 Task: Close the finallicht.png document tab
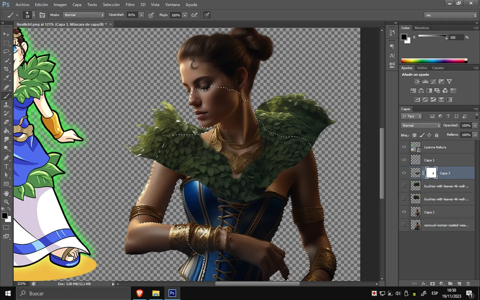click(111, 24)
